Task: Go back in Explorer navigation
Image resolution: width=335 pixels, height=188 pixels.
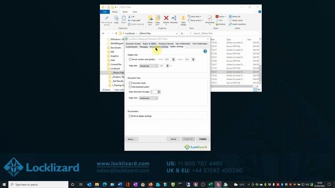Action: 103,33
